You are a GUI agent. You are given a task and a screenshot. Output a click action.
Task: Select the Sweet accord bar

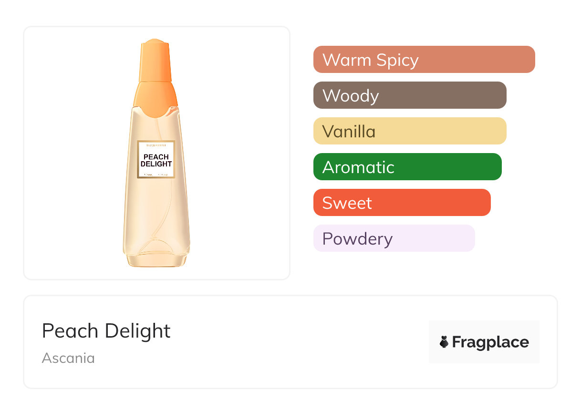(402, 203)
